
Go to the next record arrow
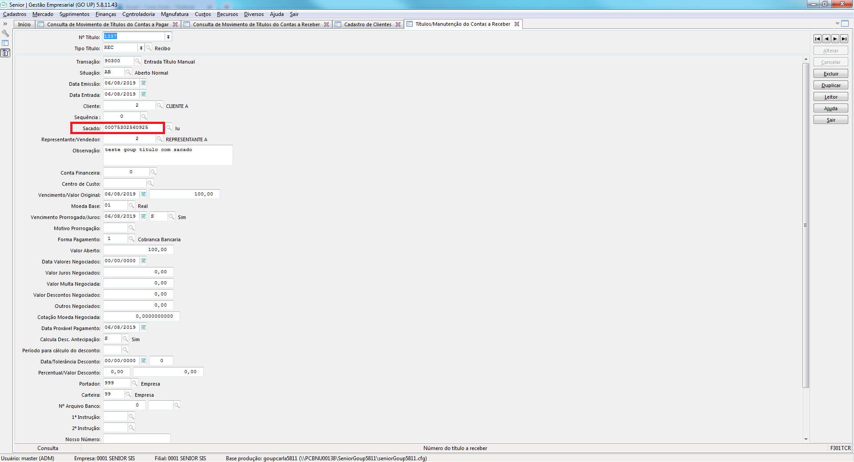835,39
